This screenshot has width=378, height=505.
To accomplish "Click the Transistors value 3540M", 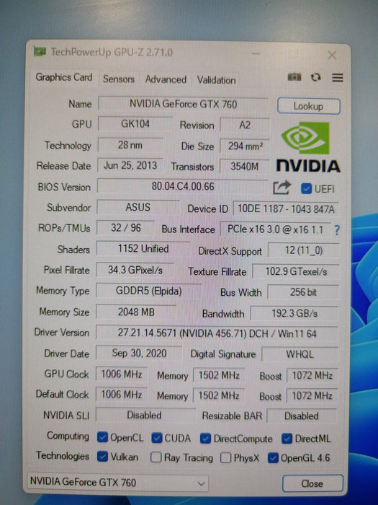I will point(245,167).
